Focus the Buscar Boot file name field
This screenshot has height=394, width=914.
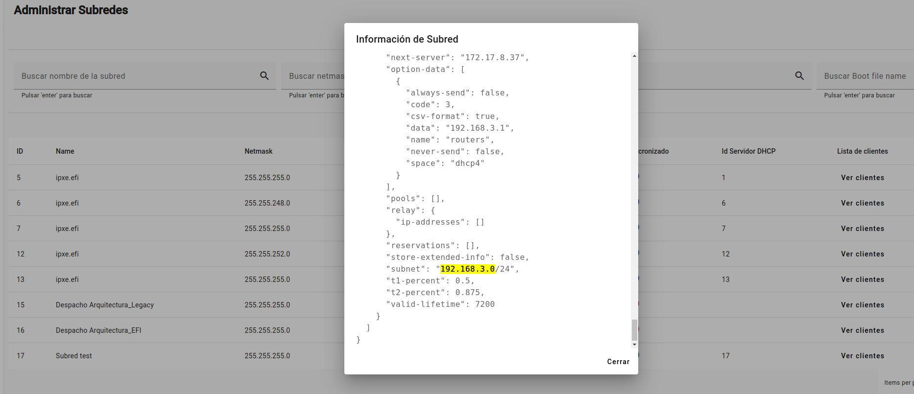(865, 76)
